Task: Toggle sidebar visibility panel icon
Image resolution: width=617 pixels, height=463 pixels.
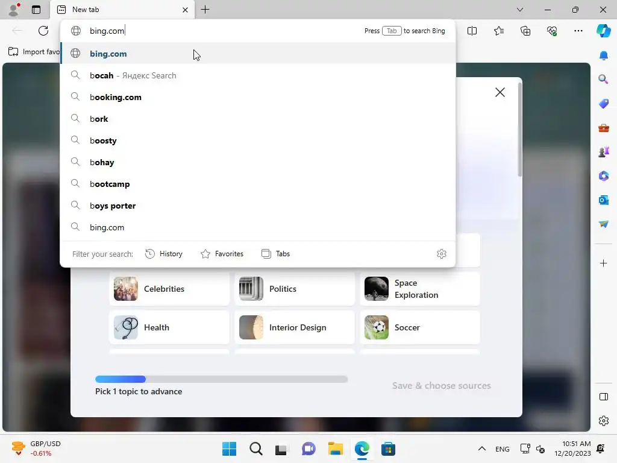Action: coord(604,397)
